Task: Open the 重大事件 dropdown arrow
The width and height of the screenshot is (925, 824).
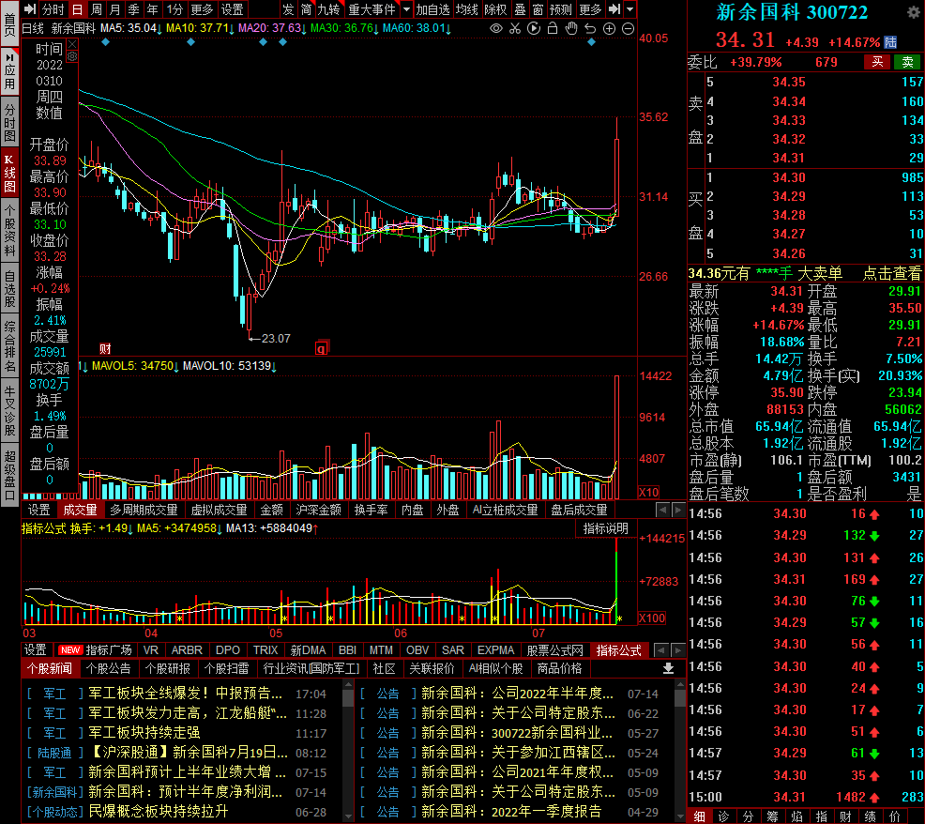Action: click(406, 9)
